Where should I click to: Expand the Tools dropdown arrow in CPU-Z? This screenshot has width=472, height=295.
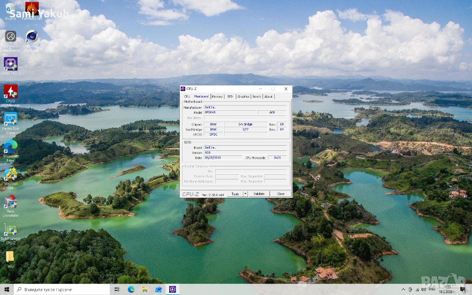(x=245, y=194)
